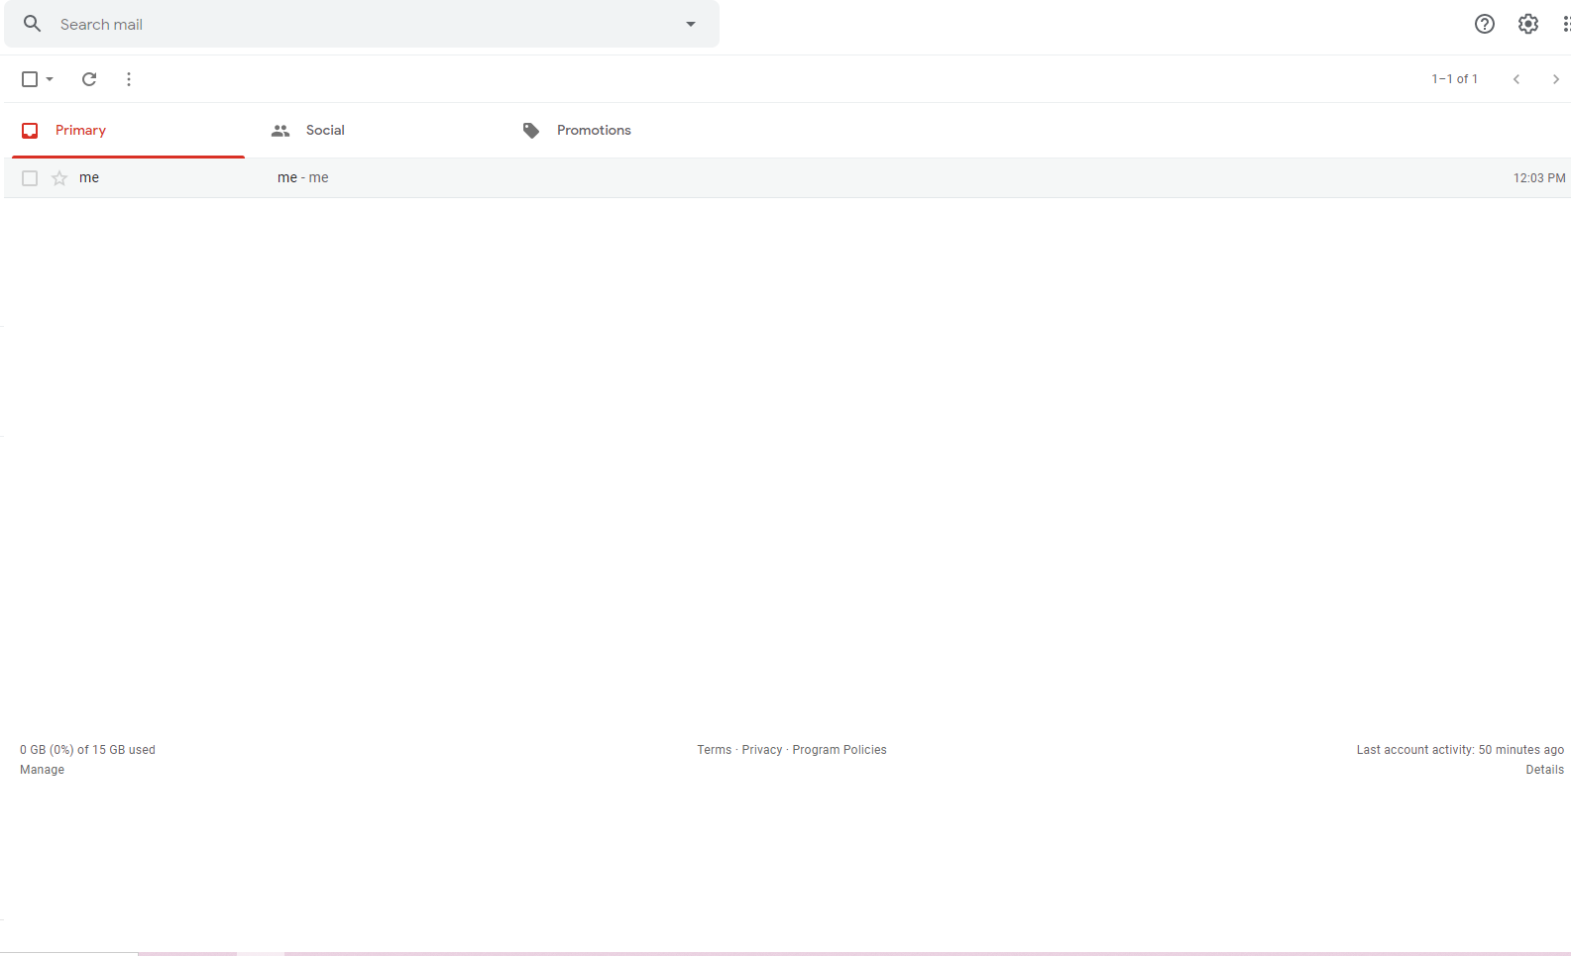
Task: Open the Support help icon
Action: coord(1484,24)
